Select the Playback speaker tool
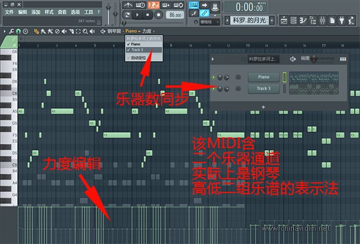The height and width of the screenshot is (244, 360). [92, 31]
